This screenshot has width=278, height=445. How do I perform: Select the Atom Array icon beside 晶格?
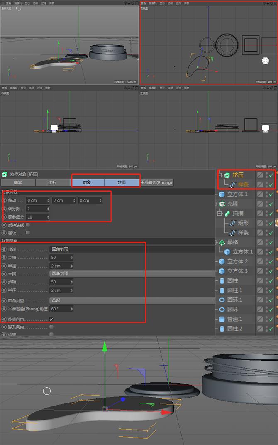point(222,242)
